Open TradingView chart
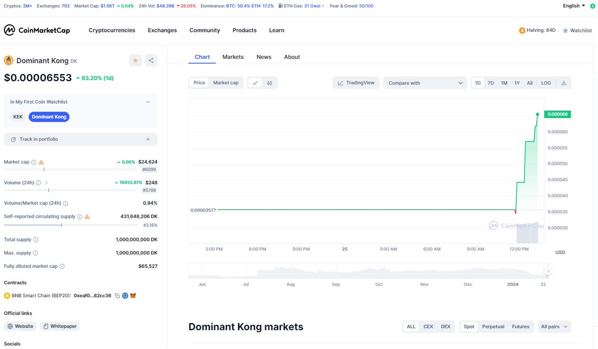Screen dimensions: 598x349 pos(356,83)
